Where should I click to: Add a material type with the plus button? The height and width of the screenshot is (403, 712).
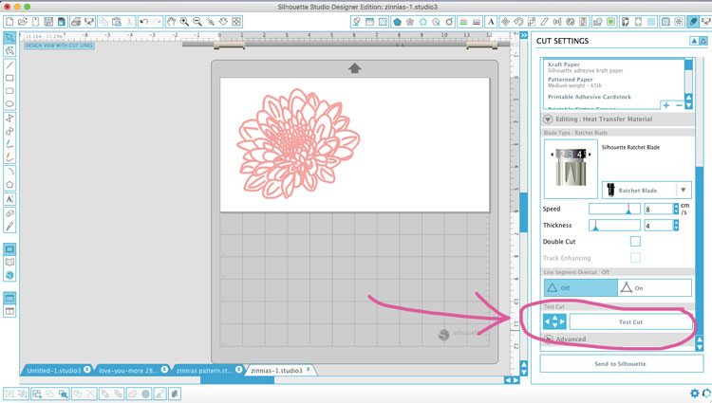click(x=666, y=105)
